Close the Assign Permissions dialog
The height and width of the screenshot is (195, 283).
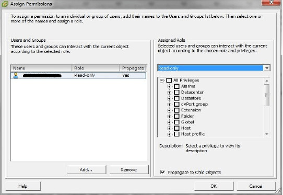(x=272, y=2)
